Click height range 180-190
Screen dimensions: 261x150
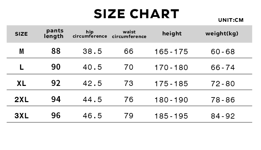click(x=171, y=100)
